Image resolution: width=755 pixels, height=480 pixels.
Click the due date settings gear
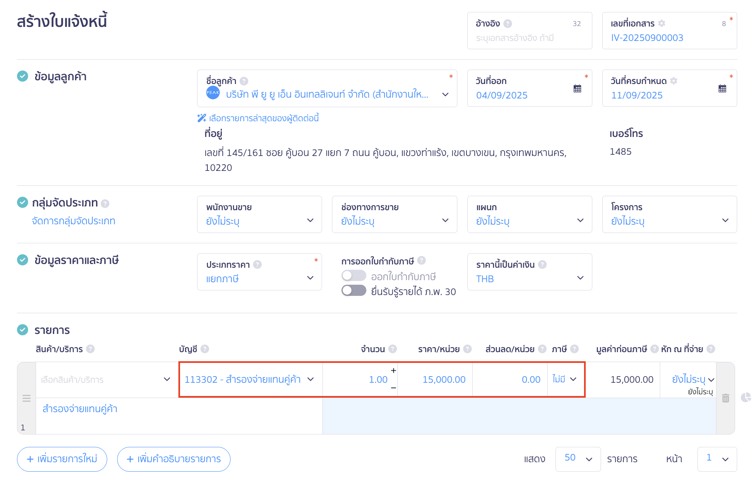673,81
